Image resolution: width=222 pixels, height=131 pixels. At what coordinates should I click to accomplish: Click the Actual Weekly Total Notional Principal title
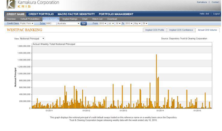tap(54, 44)
